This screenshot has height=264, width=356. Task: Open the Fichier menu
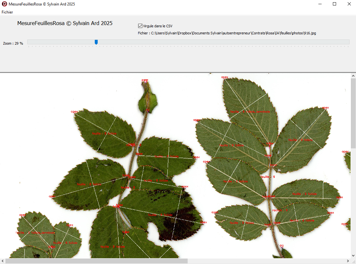coord(7,12)
